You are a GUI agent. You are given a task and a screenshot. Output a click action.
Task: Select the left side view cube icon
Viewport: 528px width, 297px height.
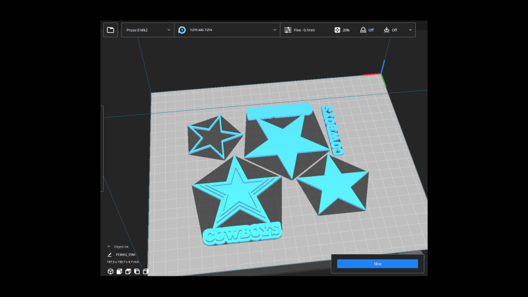(137, 271)
